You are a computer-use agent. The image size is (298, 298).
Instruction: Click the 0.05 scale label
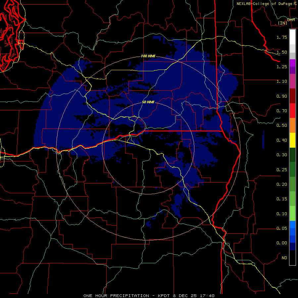282,228
